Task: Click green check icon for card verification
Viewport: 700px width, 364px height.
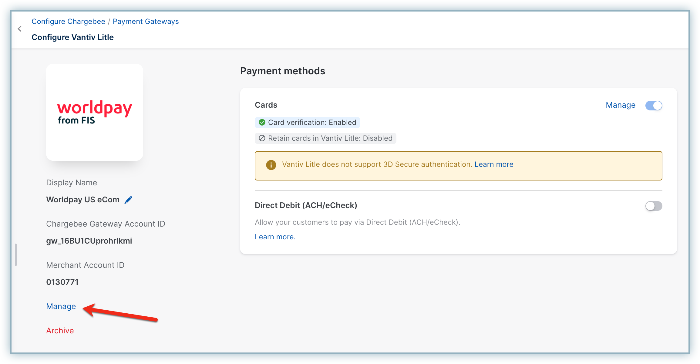Action: tap(262, 123)
